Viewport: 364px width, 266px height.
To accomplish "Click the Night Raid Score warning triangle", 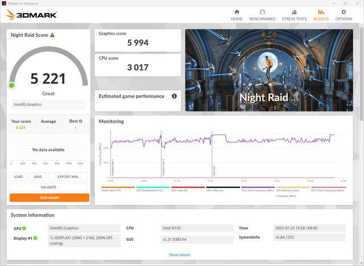I will pyautogui.click(x=52, y=35).
